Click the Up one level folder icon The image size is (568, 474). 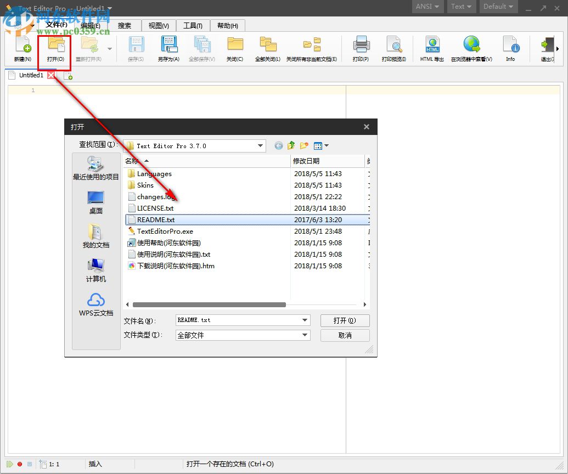291,145
